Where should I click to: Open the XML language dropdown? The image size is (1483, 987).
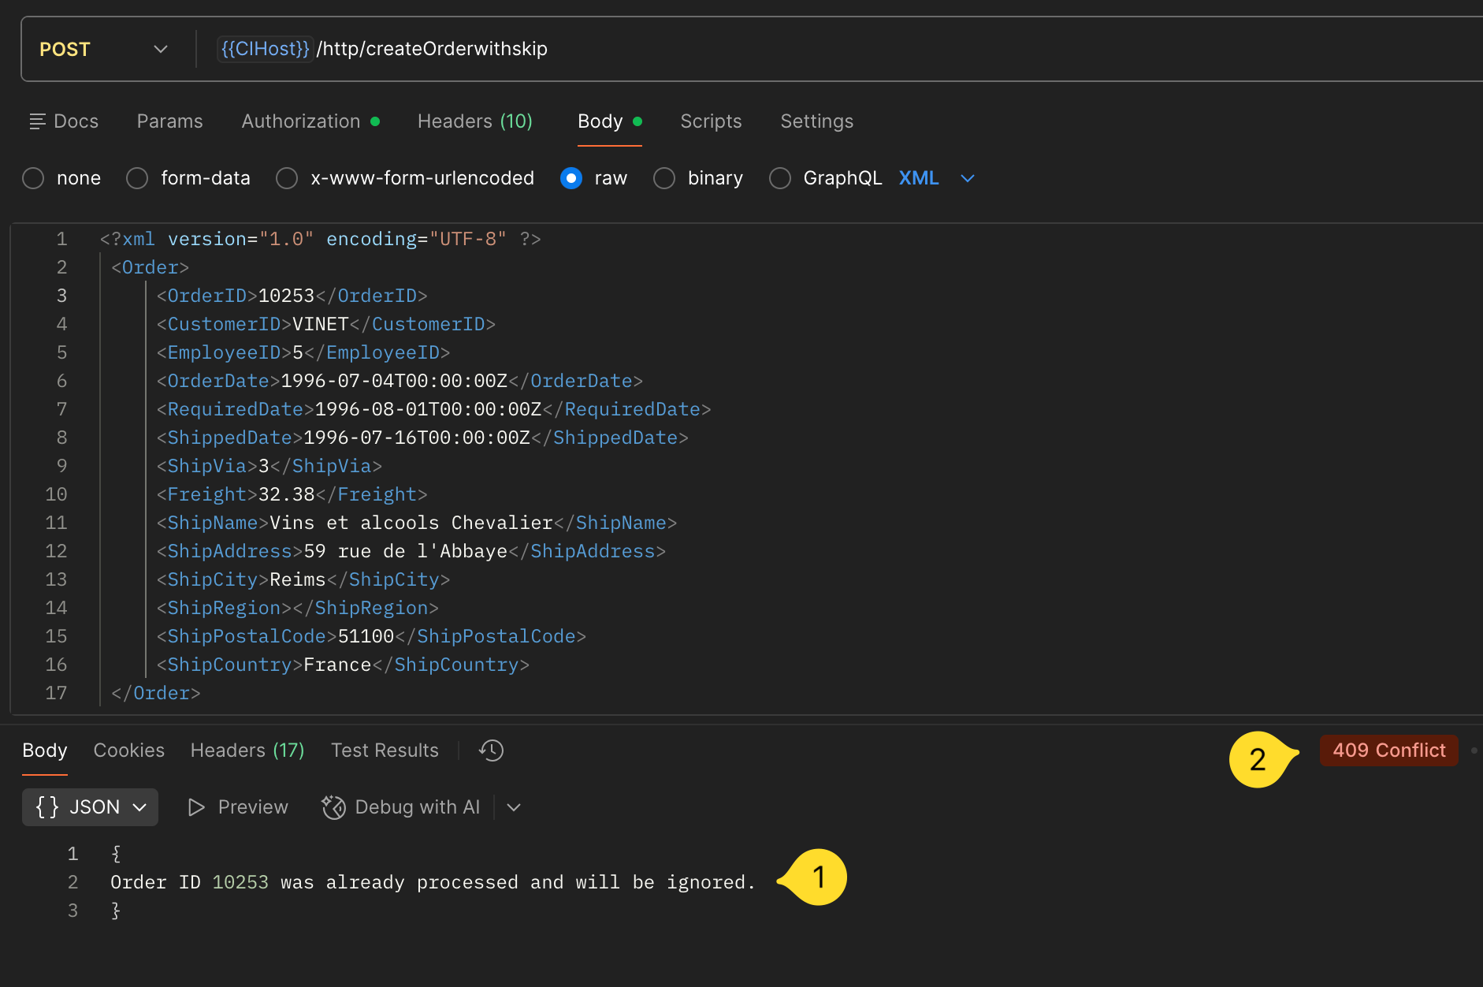[967, 178]
